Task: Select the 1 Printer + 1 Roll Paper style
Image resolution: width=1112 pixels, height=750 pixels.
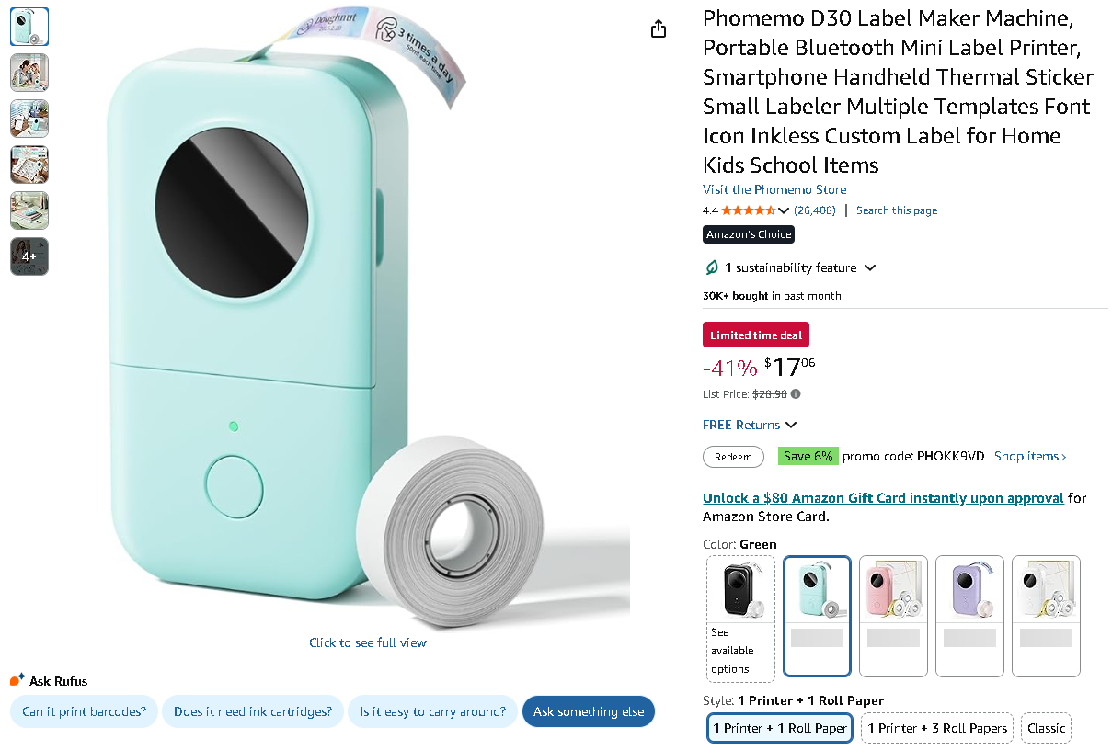Action: (780, 728)
